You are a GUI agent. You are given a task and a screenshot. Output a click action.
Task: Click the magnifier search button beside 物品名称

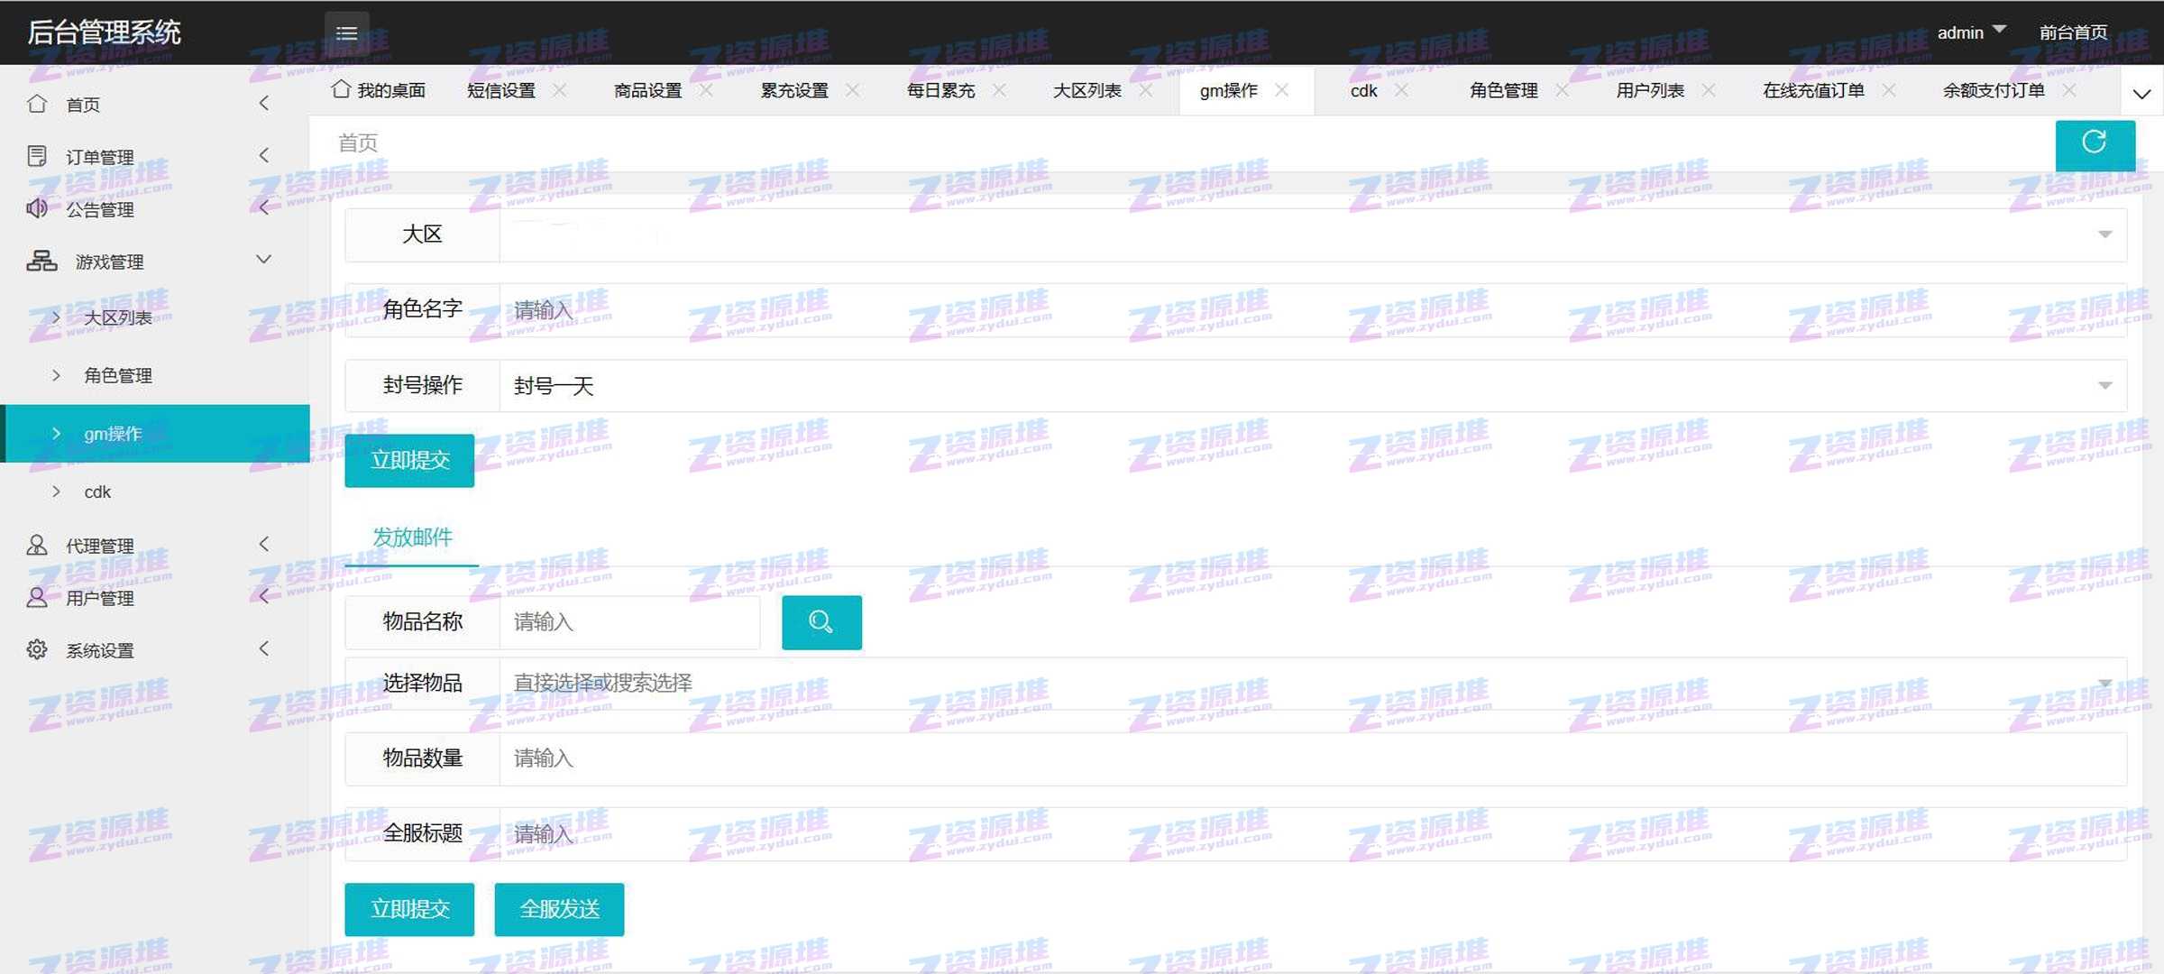[821, 621]
